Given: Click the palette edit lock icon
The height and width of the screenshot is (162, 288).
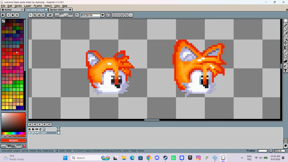Looking at the screenshot, I should 3,15.
